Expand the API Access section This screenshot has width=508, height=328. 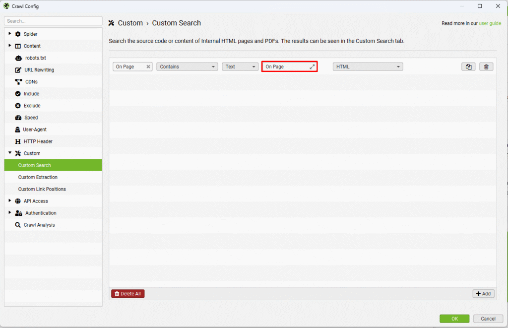pos(9,200)
